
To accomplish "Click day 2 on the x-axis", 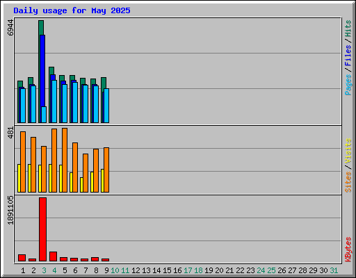I will (x=33, y=270).
